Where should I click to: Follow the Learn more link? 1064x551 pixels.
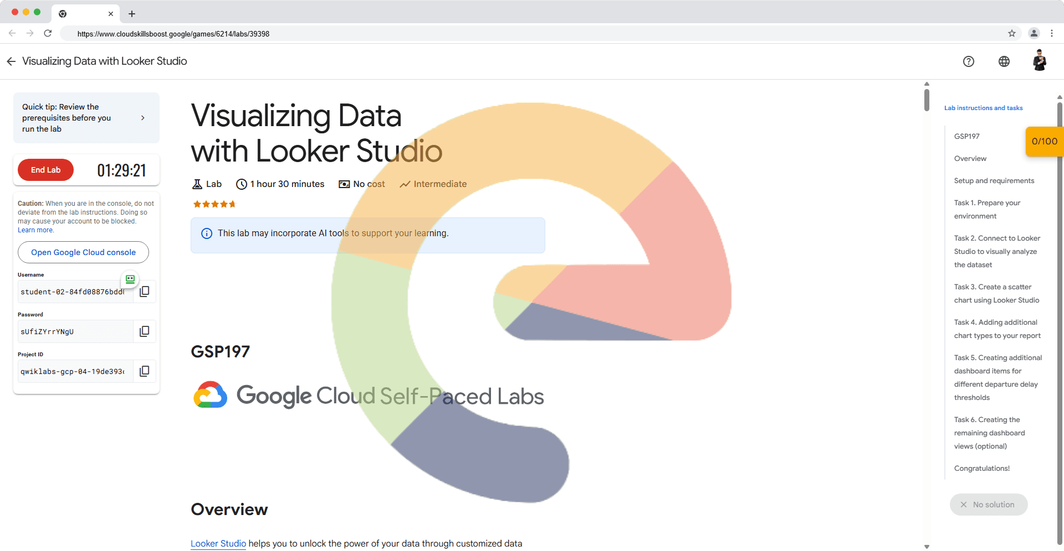click(35, 230)
